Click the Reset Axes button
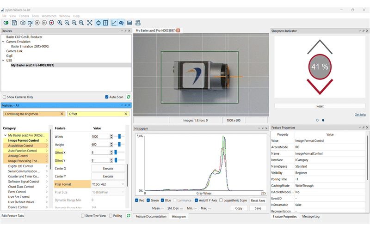This screenshot has width=370, height=231. pos(258,201)
